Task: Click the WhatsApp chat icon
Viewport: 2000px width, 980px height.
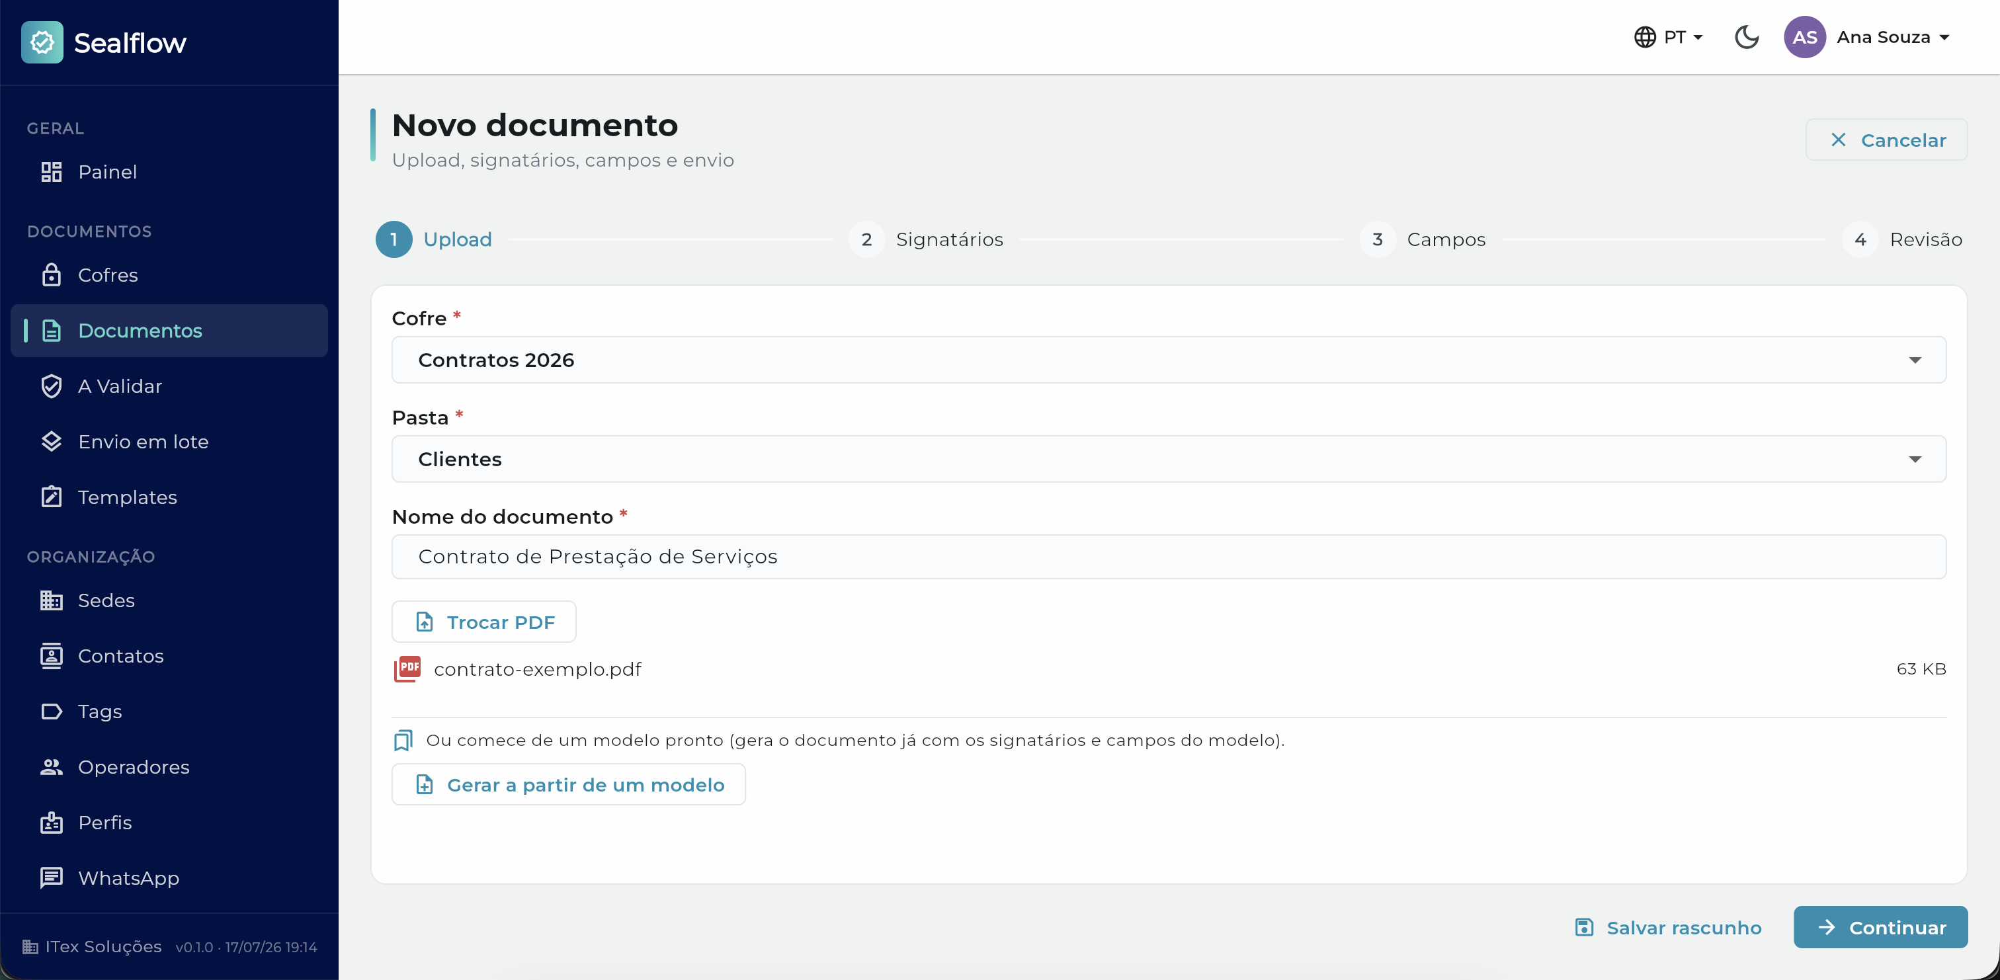Action: (x=51, y=878)
